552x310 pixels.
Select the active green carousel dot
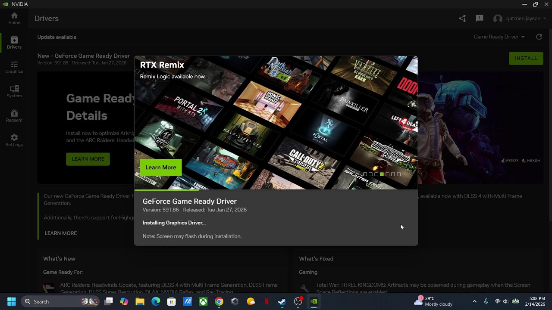point(382,174)
